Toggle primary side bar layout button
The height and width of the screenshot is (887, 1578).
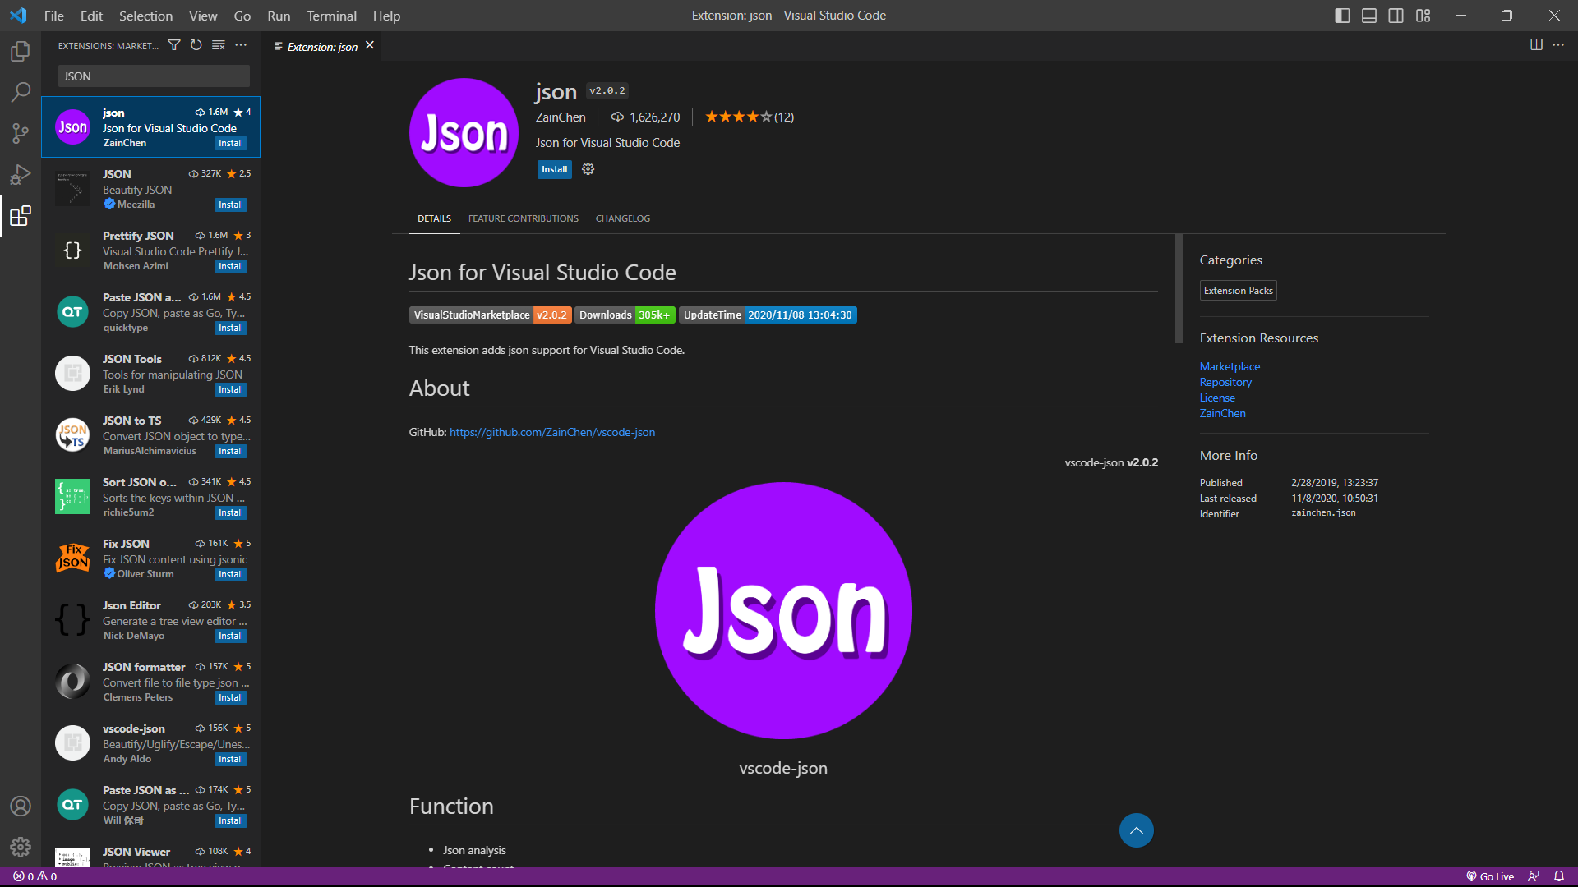[1342, 16]
